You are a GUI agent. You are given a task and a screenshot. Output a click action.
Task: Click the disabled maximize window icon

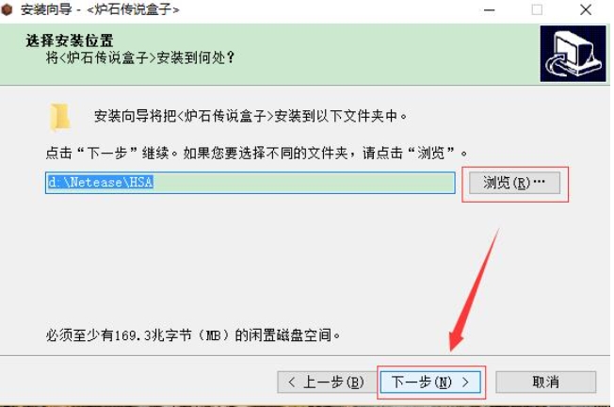tap(537, 9)
